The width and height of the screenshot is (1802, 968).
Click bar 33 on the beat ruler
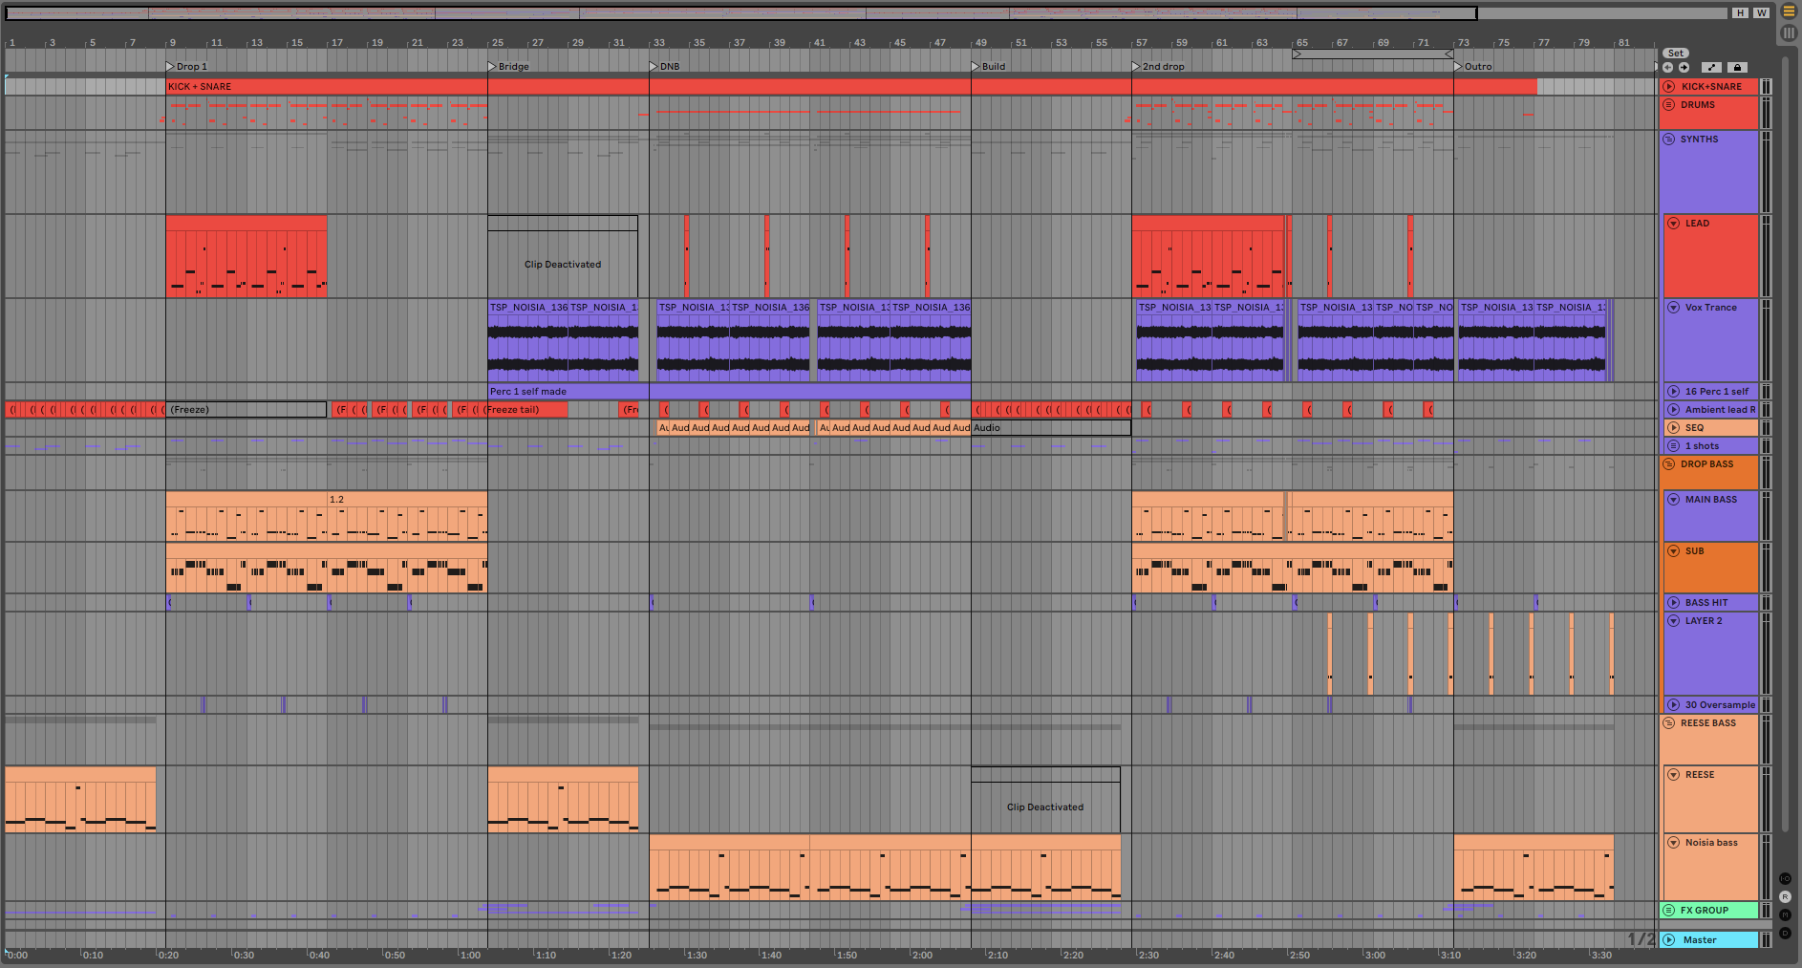tap(658, 43)
